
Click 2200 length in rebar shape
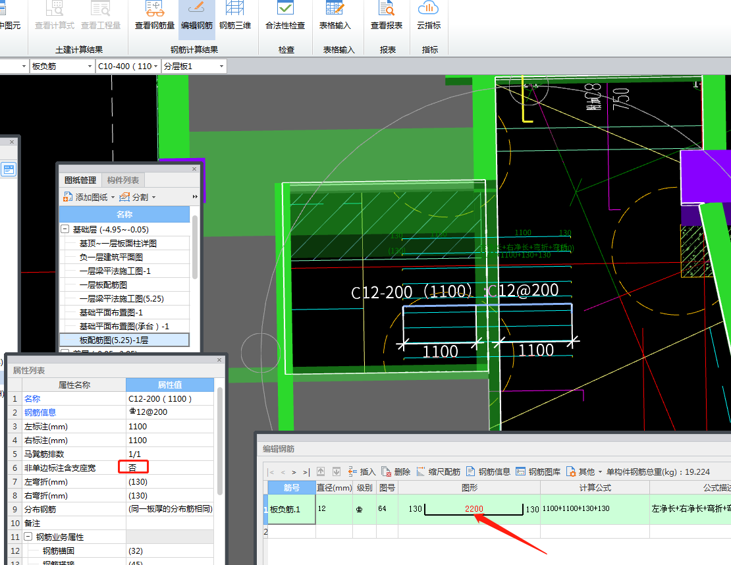tap(474, 508)
